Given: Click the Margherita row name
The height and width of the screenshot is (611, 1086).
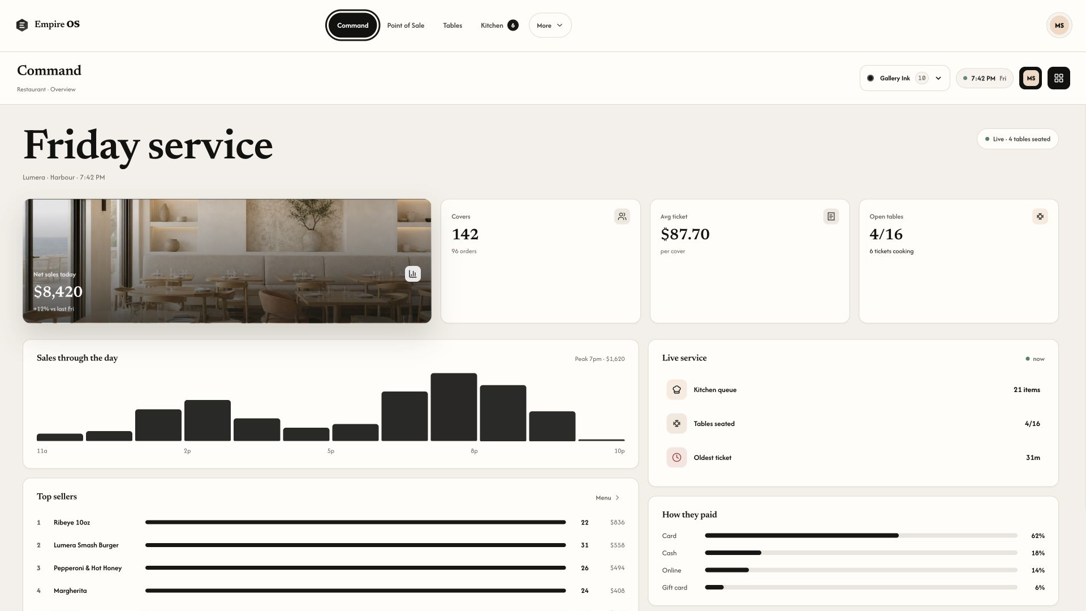Looking at the screenshot, I should pyautogui.click(x=70, y=591).
